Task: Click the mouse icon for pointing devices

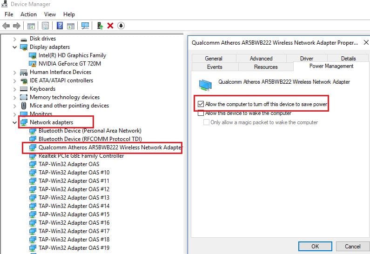Action: (24, 106)
